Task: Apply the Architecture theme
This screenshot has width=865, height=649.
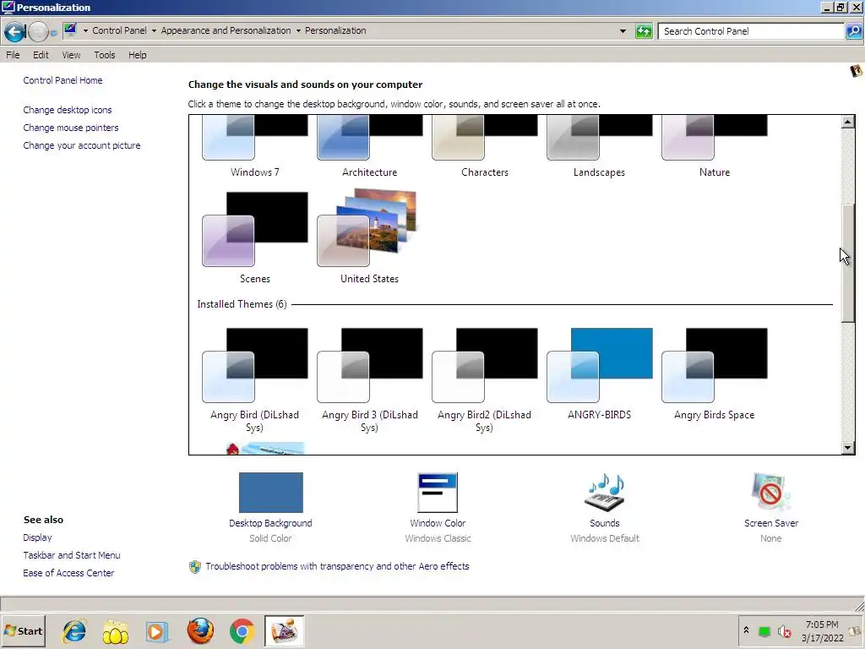Action: click(x=370, y=146)
